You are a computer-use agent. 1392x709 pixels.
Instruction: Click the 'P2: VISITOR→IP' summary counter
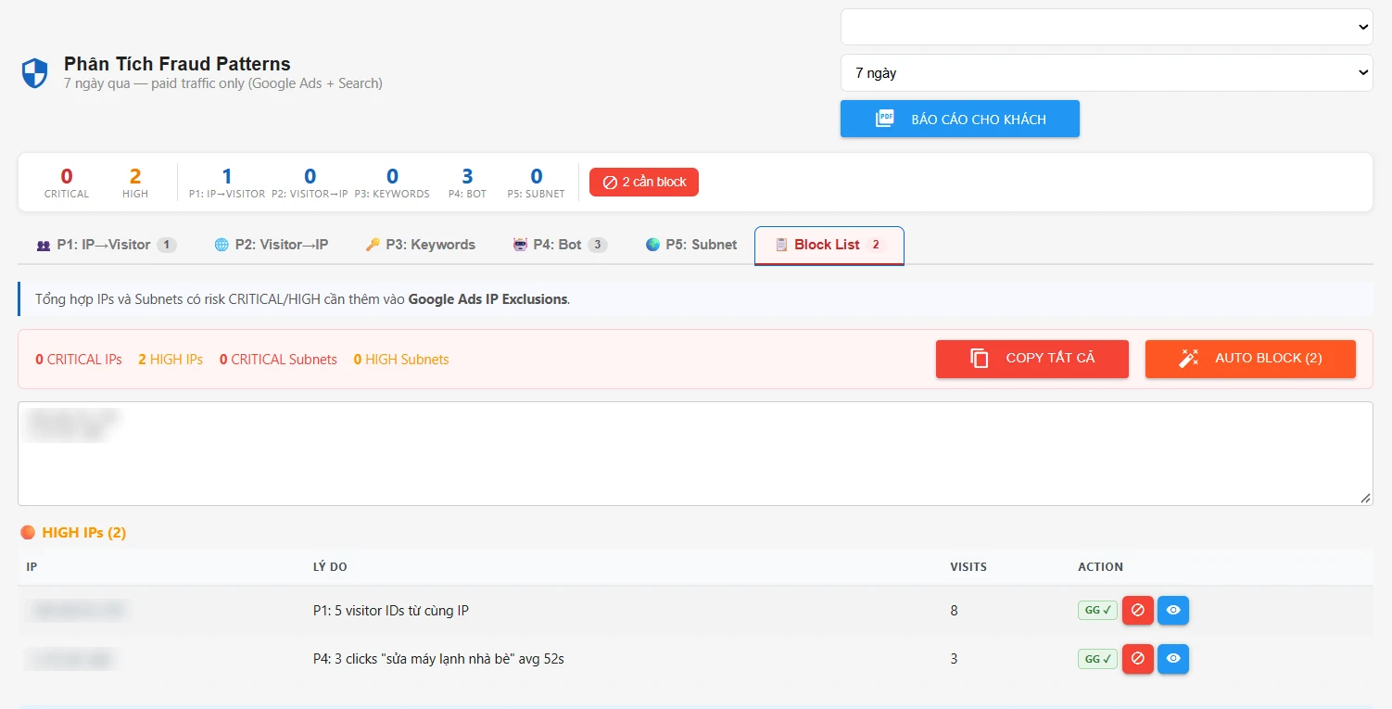coord(310,182)
